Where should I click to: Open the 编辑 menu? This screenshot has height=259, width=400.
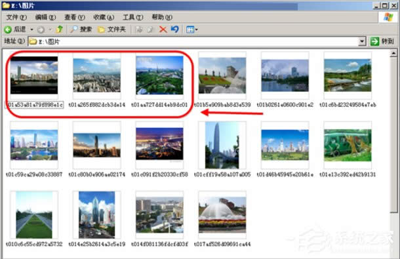[45, 17]
